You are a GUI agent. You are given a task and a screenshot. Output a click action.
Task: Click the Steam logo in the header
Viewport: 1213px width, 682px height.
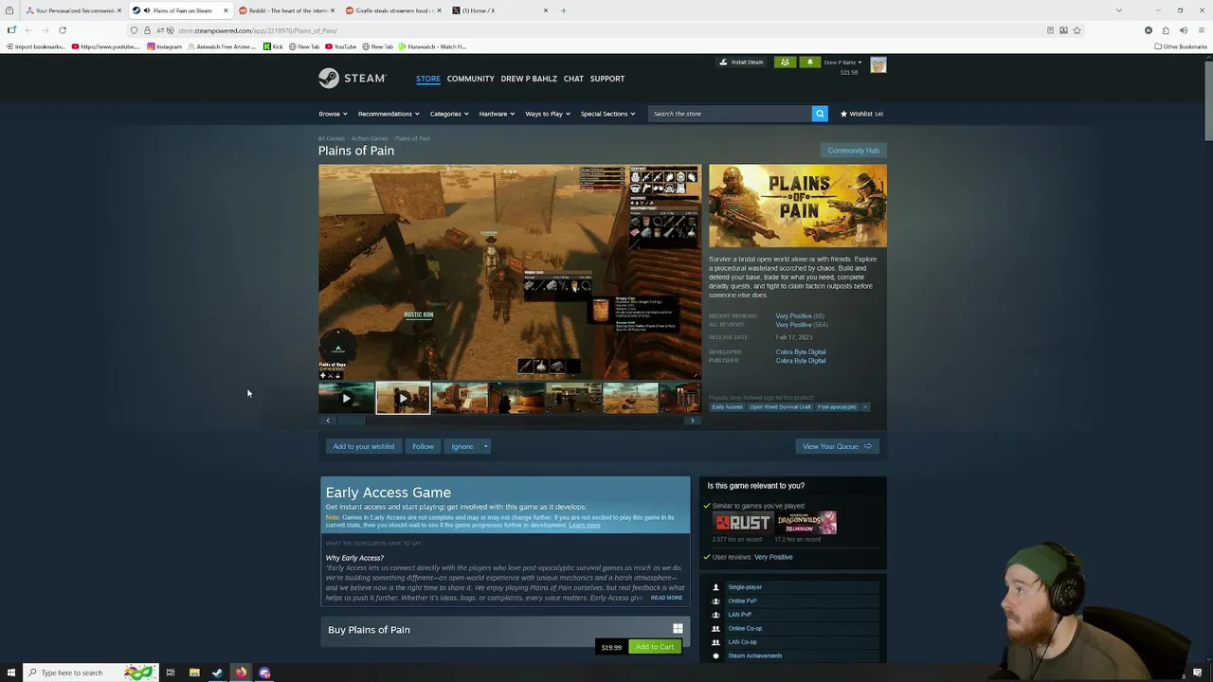click(x=352, y=79)
